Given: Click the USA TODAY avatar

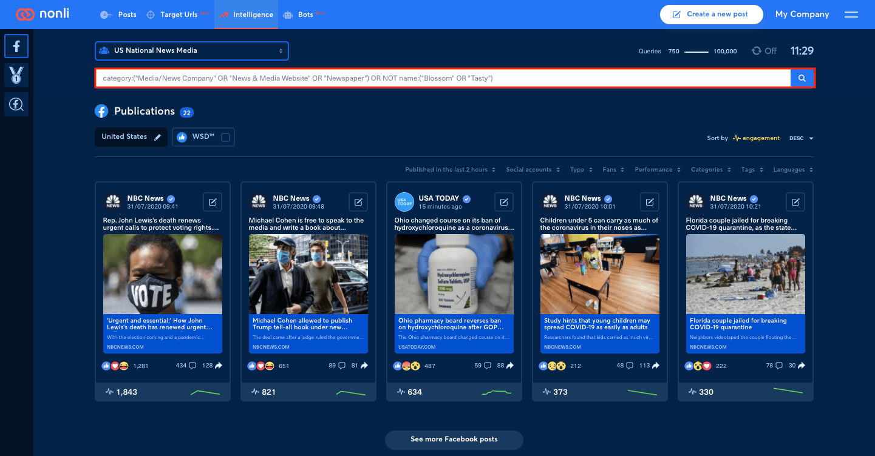Looking at the screenshot, I should point(404,202).
